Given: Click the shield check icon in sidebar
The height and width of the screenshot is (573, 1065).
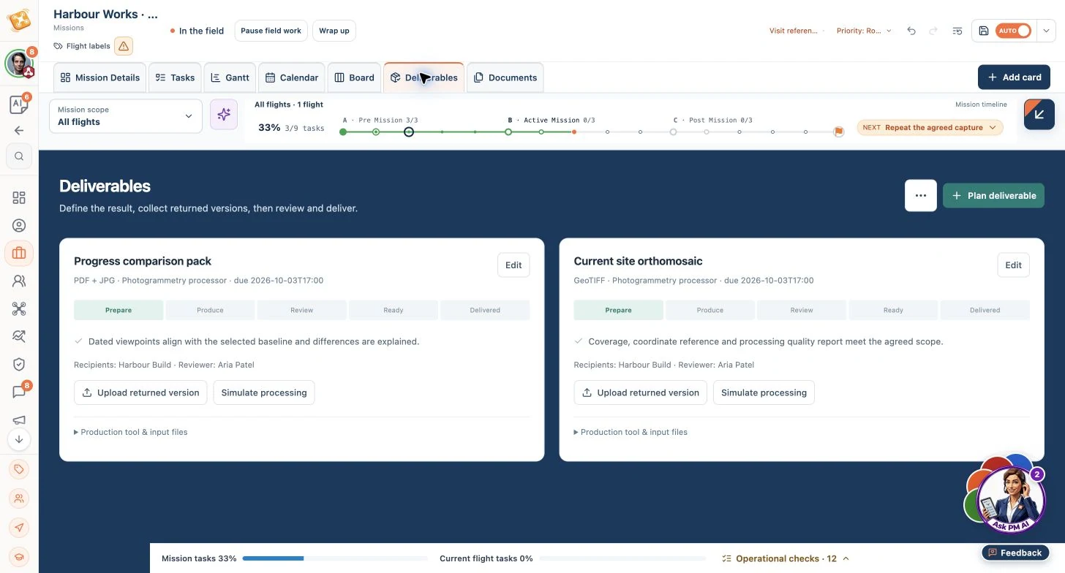Looking at the screenshot, I should click(x=19, y=364).
